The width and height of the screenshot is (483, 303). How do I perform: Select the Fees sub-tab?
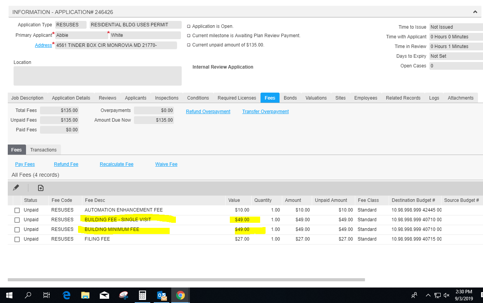pyautogui.click(x=17, y=150)
